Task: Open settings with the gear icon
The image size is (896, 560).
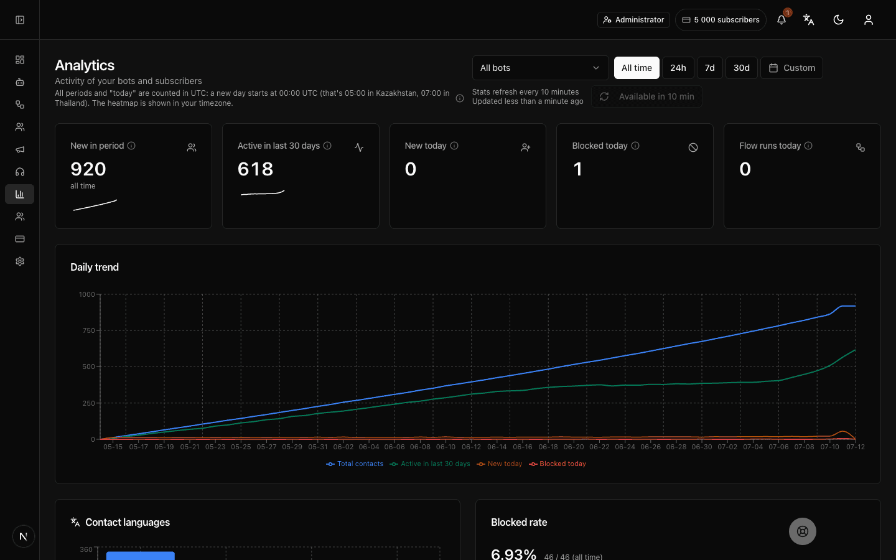Action: pyautogui.click(x=20, y=261)
